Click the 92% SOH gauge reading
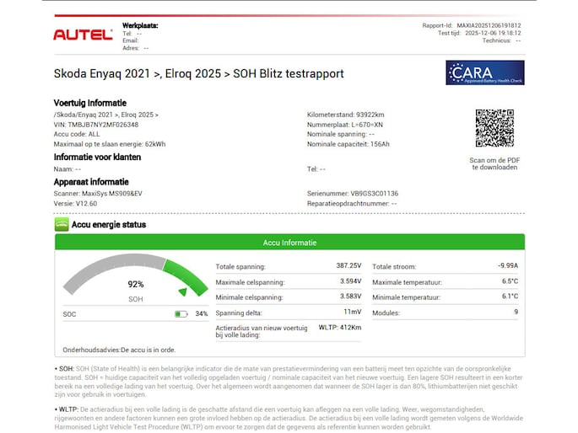The image size is (578, 433). (135, 285)
